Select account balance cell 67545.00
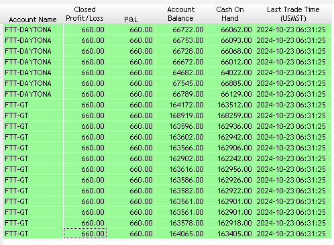 180,83
